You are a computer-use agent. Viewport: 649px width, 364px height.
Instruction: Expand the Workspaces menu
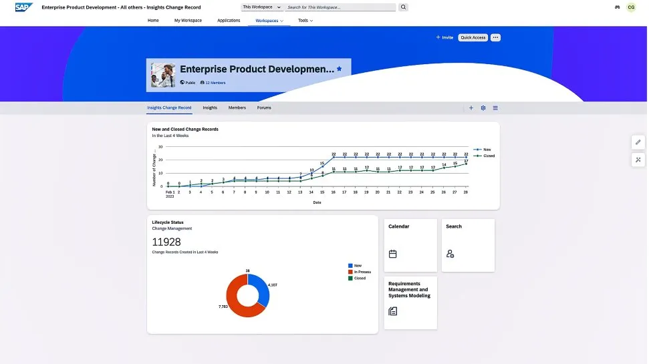click(269, 21)
